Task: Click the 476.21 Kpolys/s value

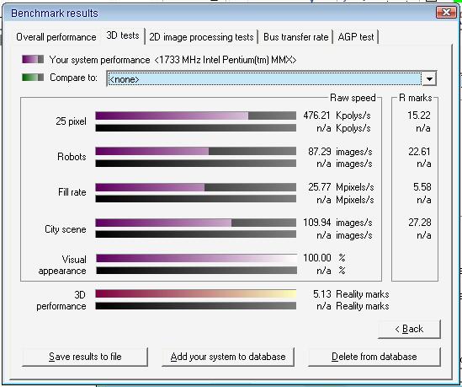Action: 337,116
